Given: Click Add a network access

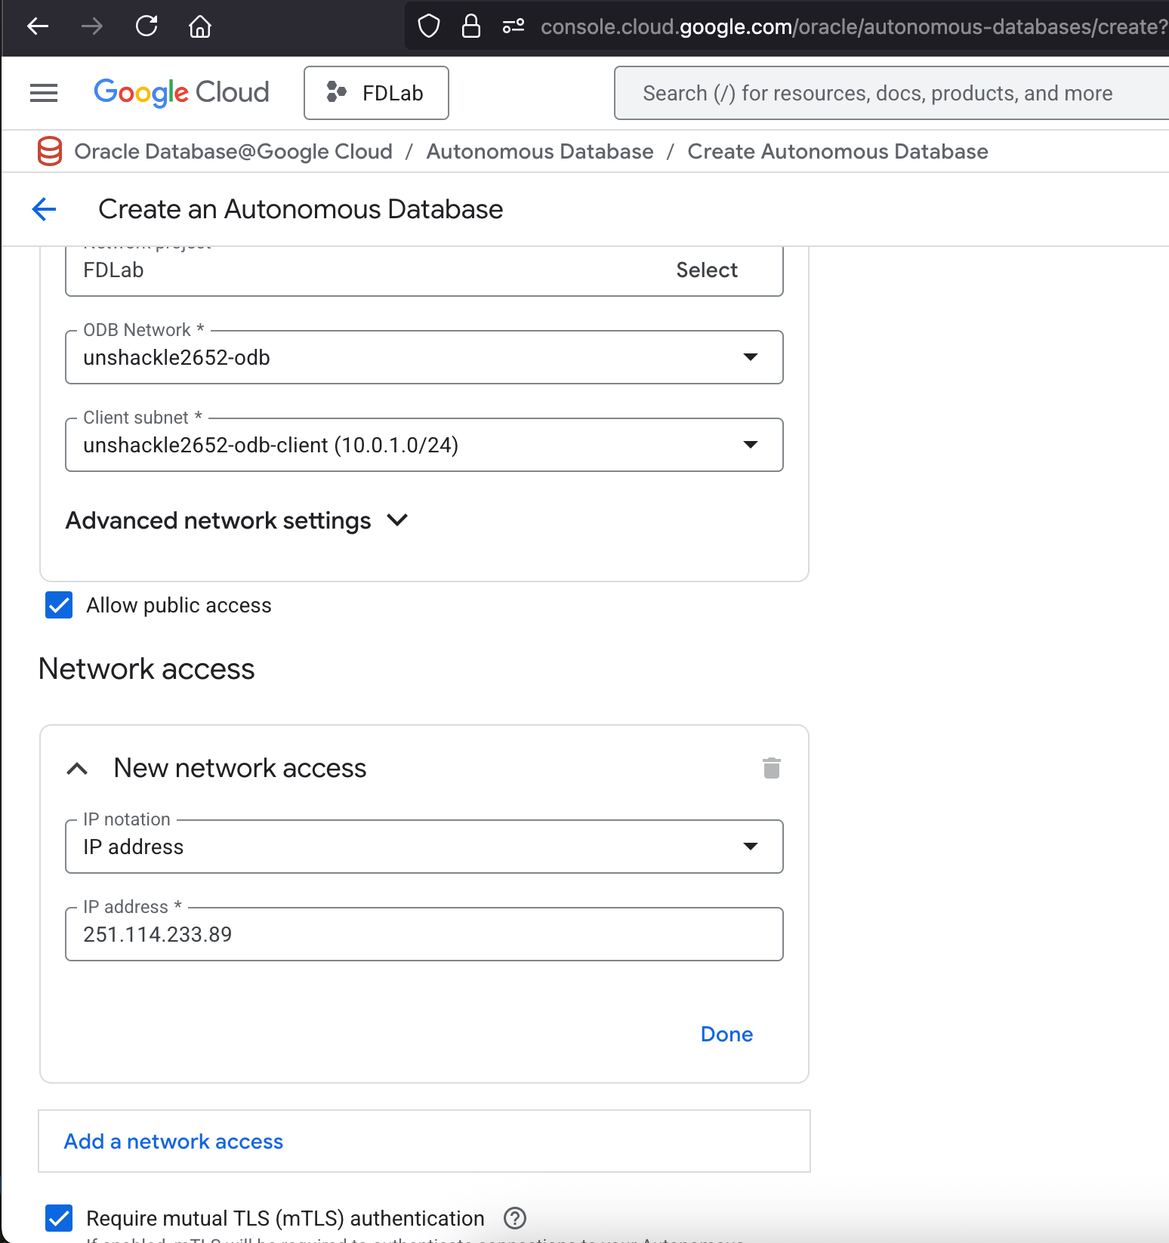Looking at the screenshot, I should [174, 1141].
